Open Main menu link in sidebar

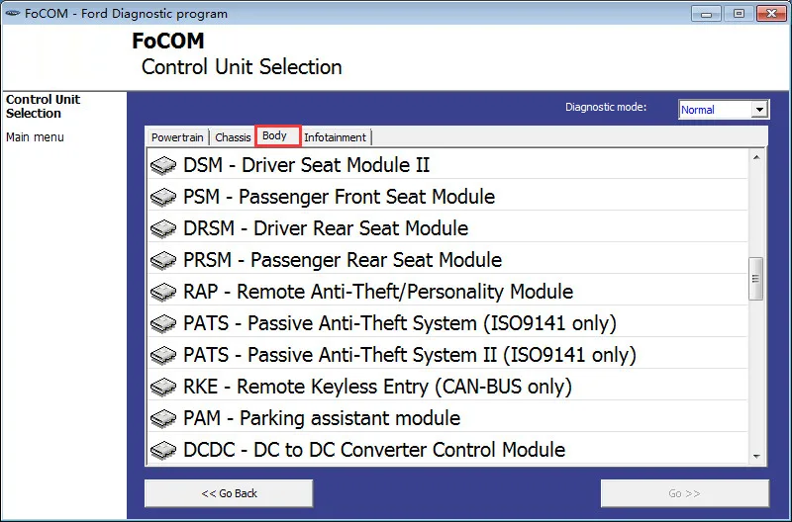click(x=35, y=137)
